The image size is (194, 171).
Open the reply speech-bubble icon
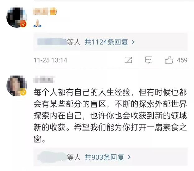[149, 60]
